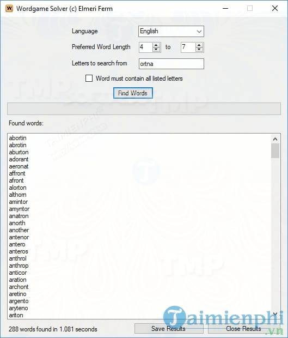Minimize the Wordgame Solver window
This screenshot has height=338, width=288.
click(225, 8)
